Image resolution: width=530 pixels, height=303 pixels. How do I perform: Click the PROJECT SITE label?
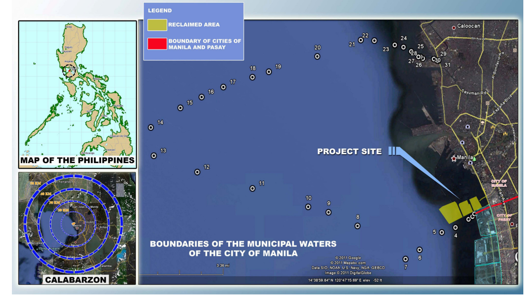pos(350,152)
